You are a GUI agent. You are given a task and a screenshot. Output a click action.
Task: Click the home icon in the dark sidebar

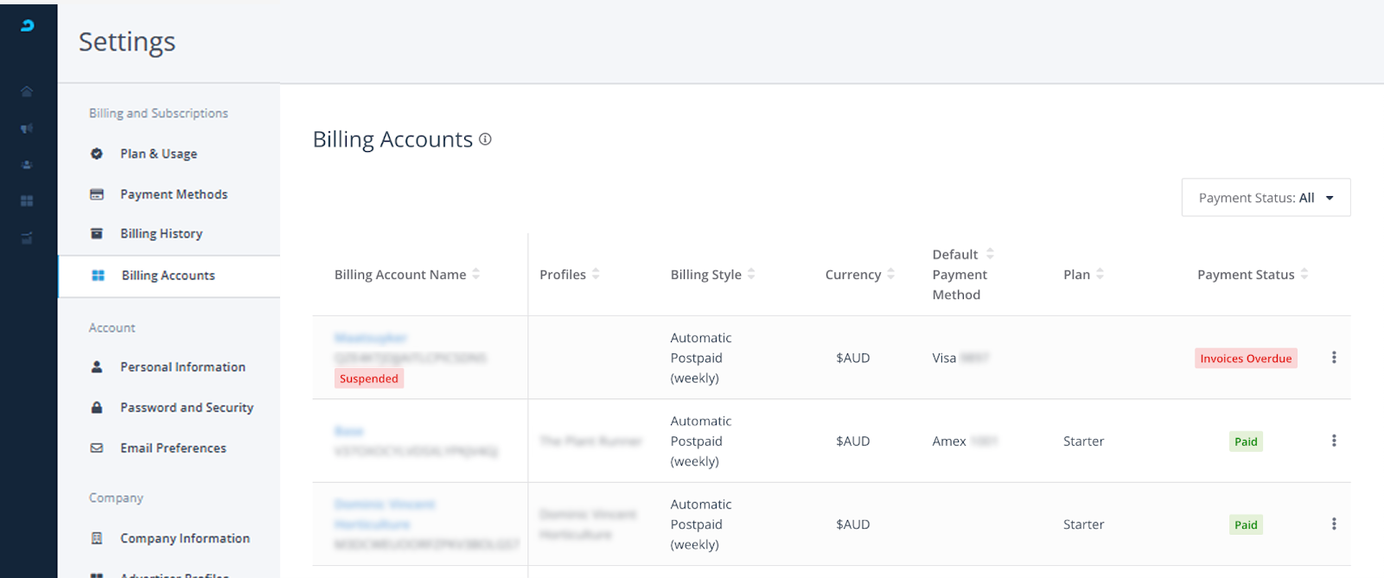click(x=27, y=92)
